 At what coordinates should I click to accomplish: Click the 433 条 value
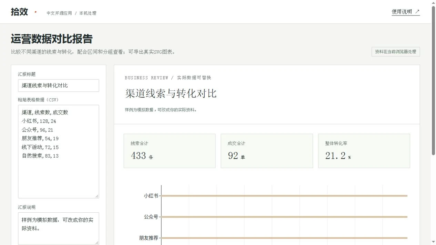click(142, 156)
